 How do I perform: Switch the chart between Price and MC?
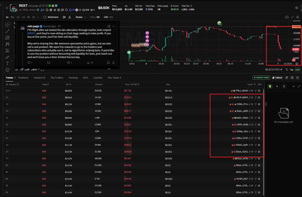pos(95,17)
